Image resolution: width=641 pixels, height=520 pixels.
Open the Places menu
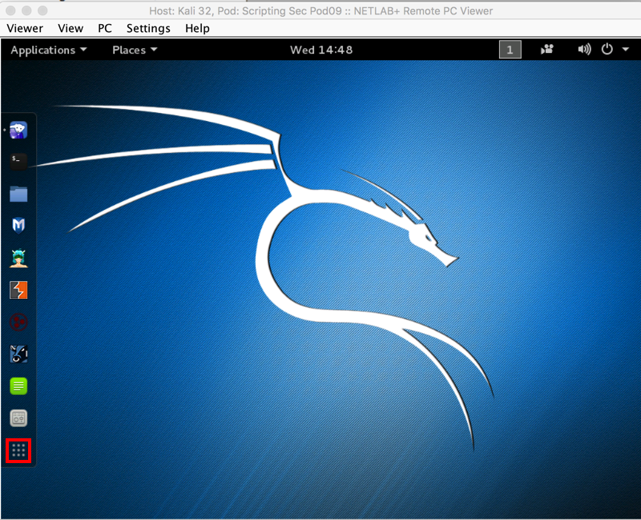pyautogui.click(x=135, y=50)
